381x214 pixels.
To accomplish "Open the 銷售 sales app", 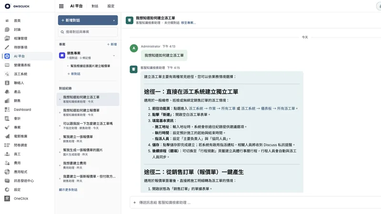I will click(x=17, y=101).
